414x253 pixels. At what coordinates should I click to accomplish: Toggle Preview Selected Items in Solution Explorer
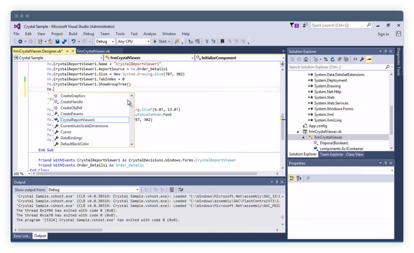369,59
